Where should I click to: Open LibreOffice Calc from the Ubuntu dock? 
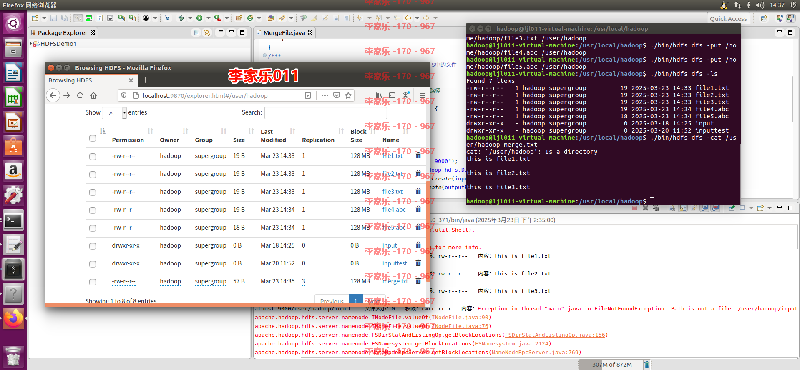(13, 98)
